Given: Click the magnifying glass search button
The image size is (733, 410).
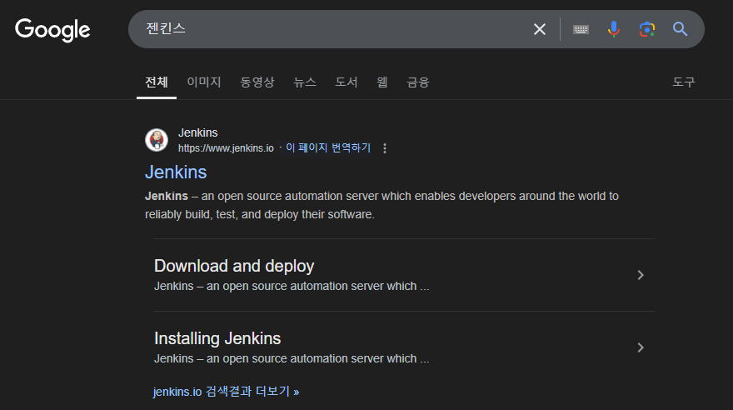Looking at the screenshot, I should tap(681, 29).
